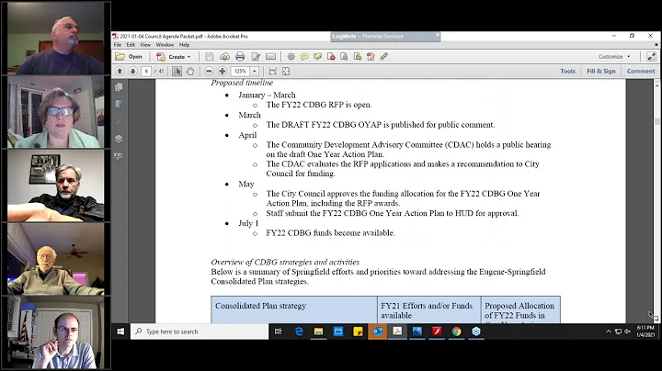Switch to Adobe Acrobat taskbar icon

[x=397, y=332]
